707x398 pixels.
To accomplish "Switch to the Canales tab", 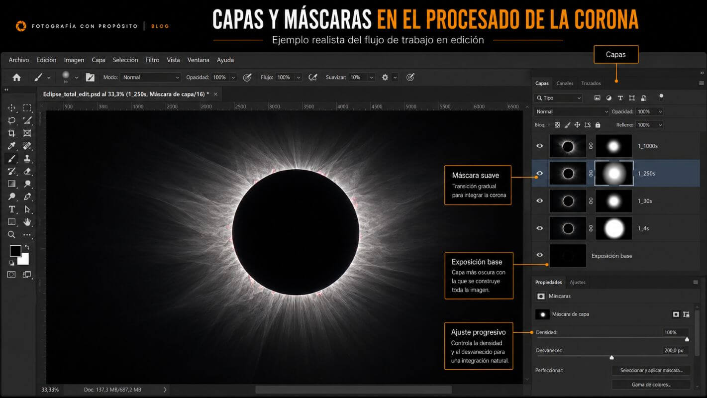I will [565, 83].
